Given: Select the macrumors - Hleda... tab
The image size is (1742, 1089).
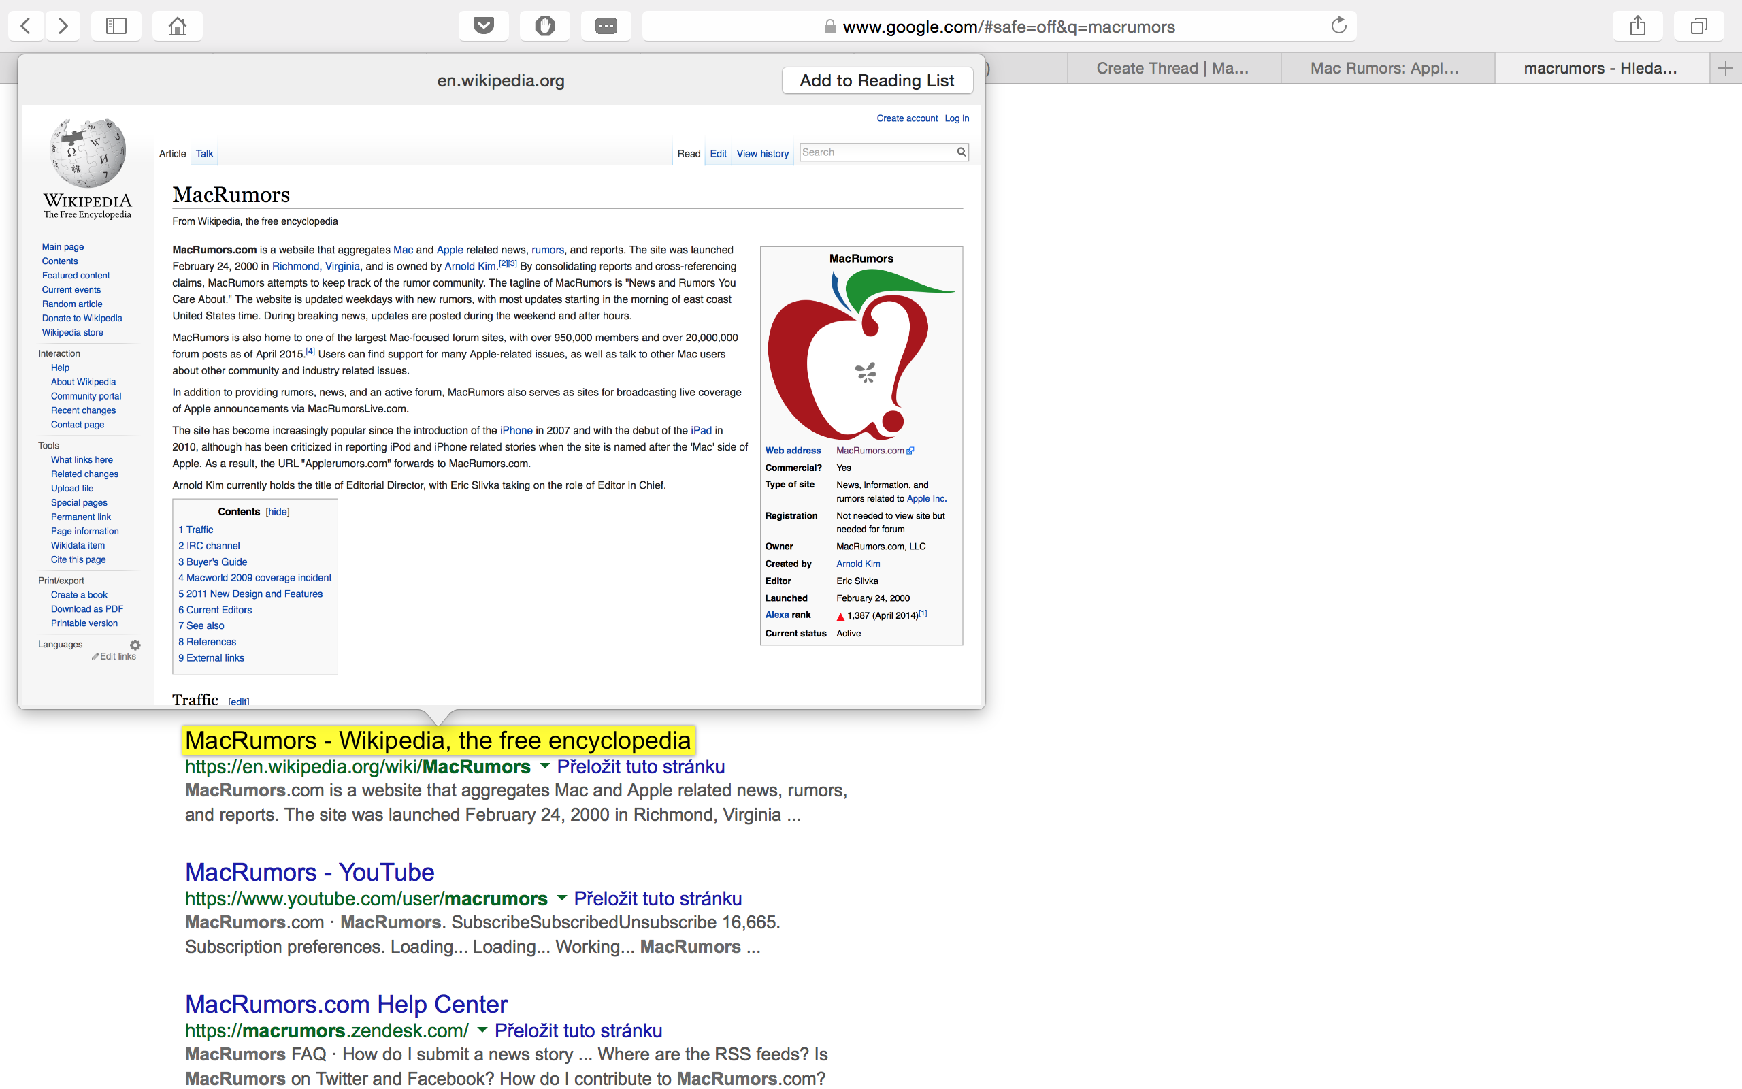Looking at the screenshot, I should click(x=1601, y=69).
